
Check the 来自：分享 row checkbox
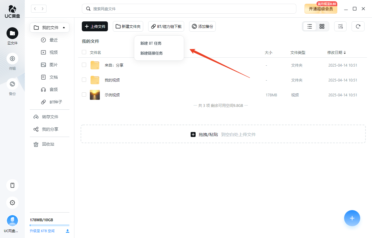click(x=84, y=65)
